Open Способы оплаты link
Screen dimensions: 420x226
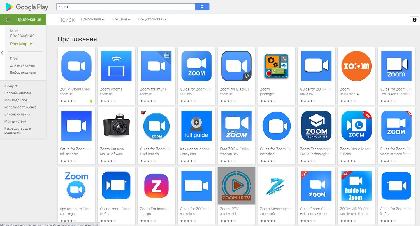tap(18, 93)
